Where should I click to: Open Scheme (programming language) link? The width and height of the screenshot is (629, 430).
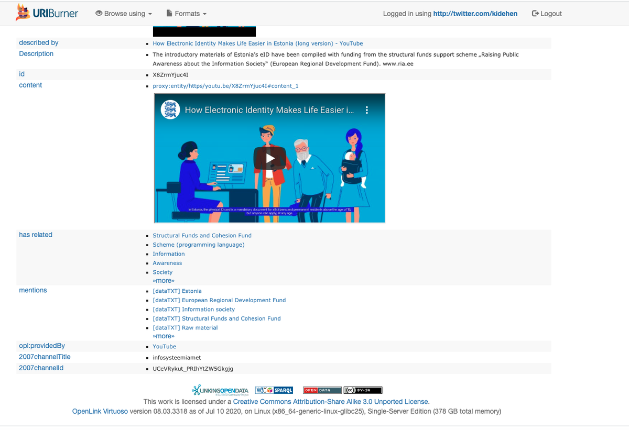pyautogui.click(x=198, y=245)
